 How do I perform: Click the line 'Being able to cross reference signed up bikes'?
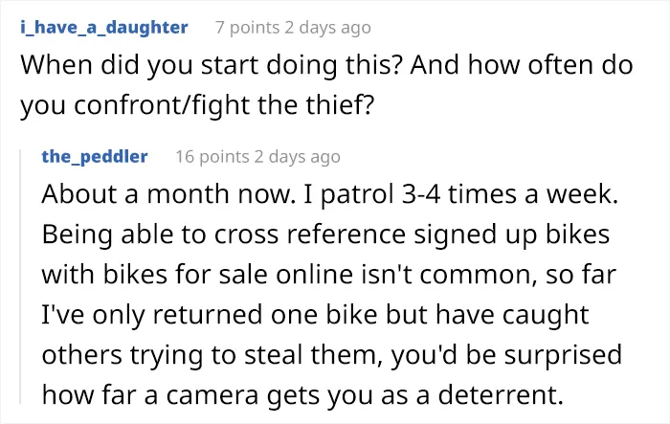pyautogui.click(x=325, y=234)
